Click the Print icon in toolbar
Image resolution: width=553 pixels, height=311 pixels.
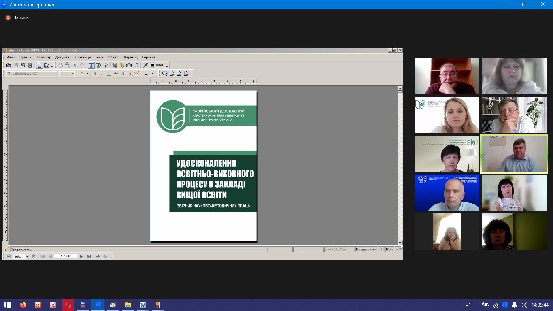(x=30, y=65)
